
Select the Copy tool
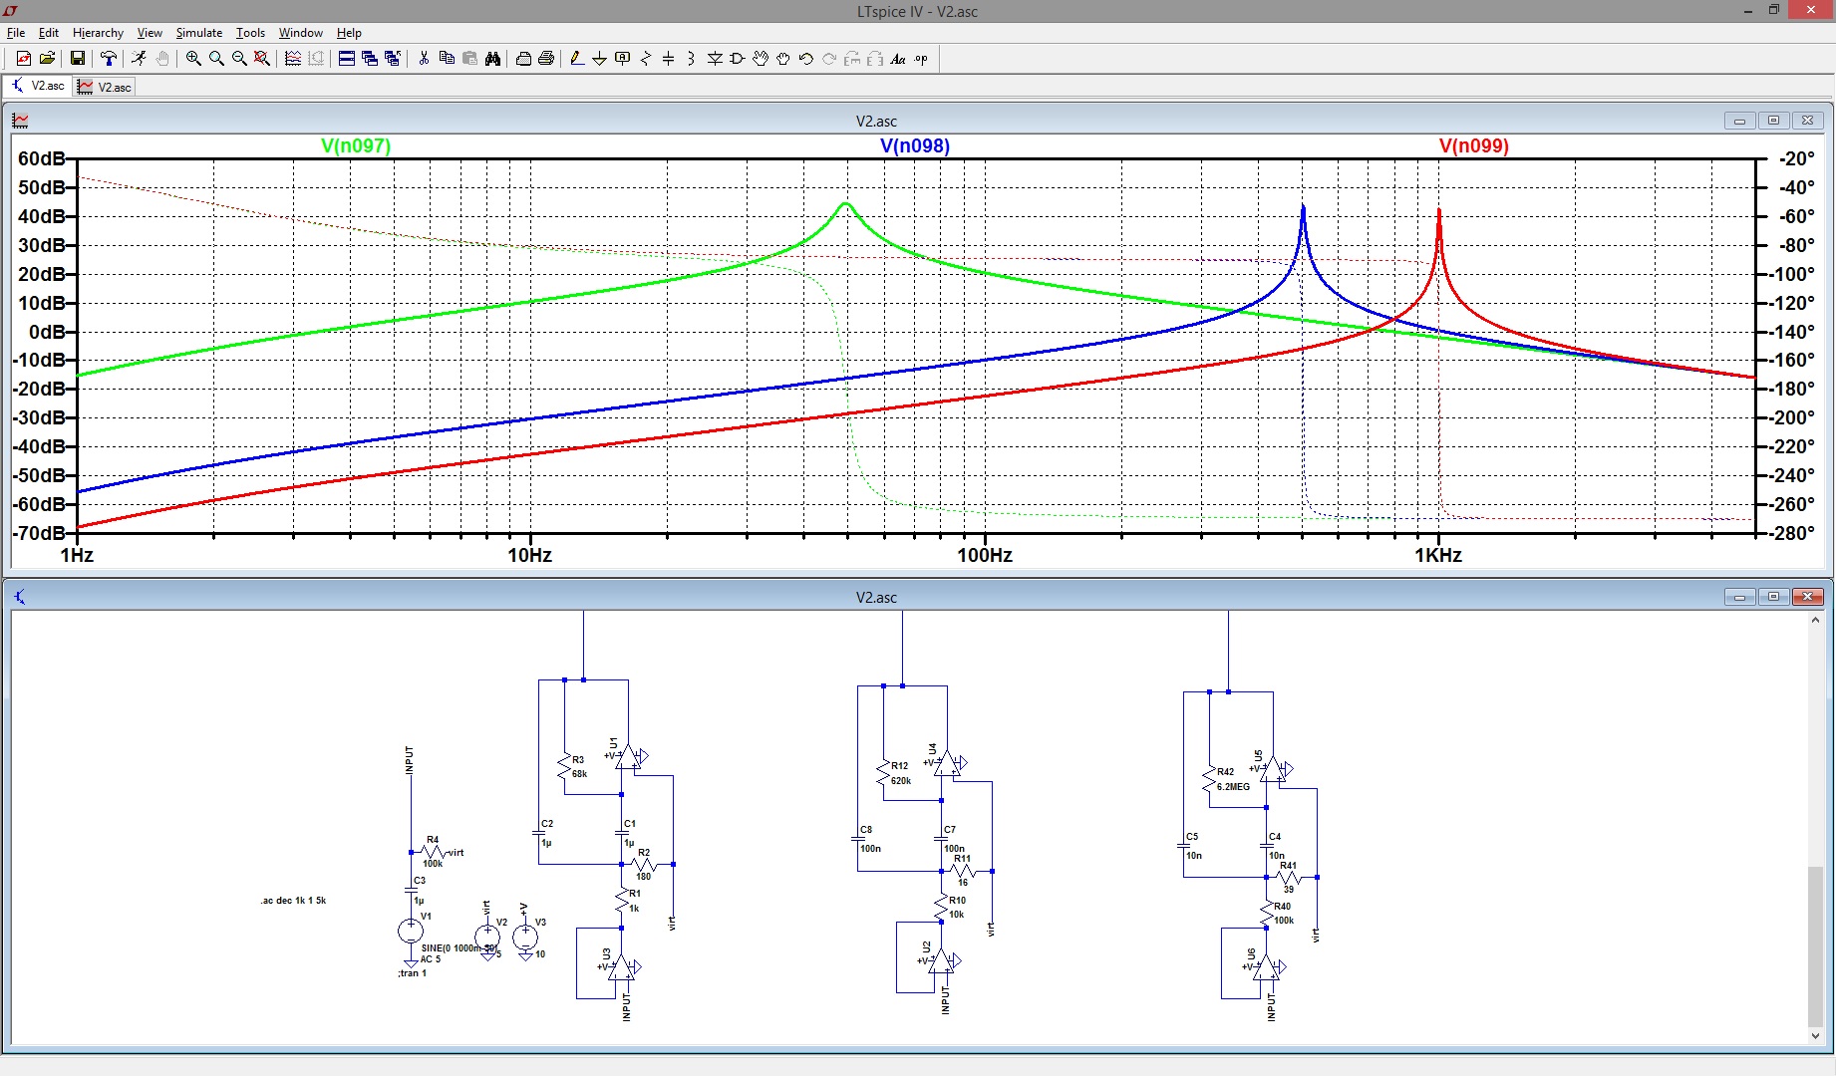tap(447, 59)
